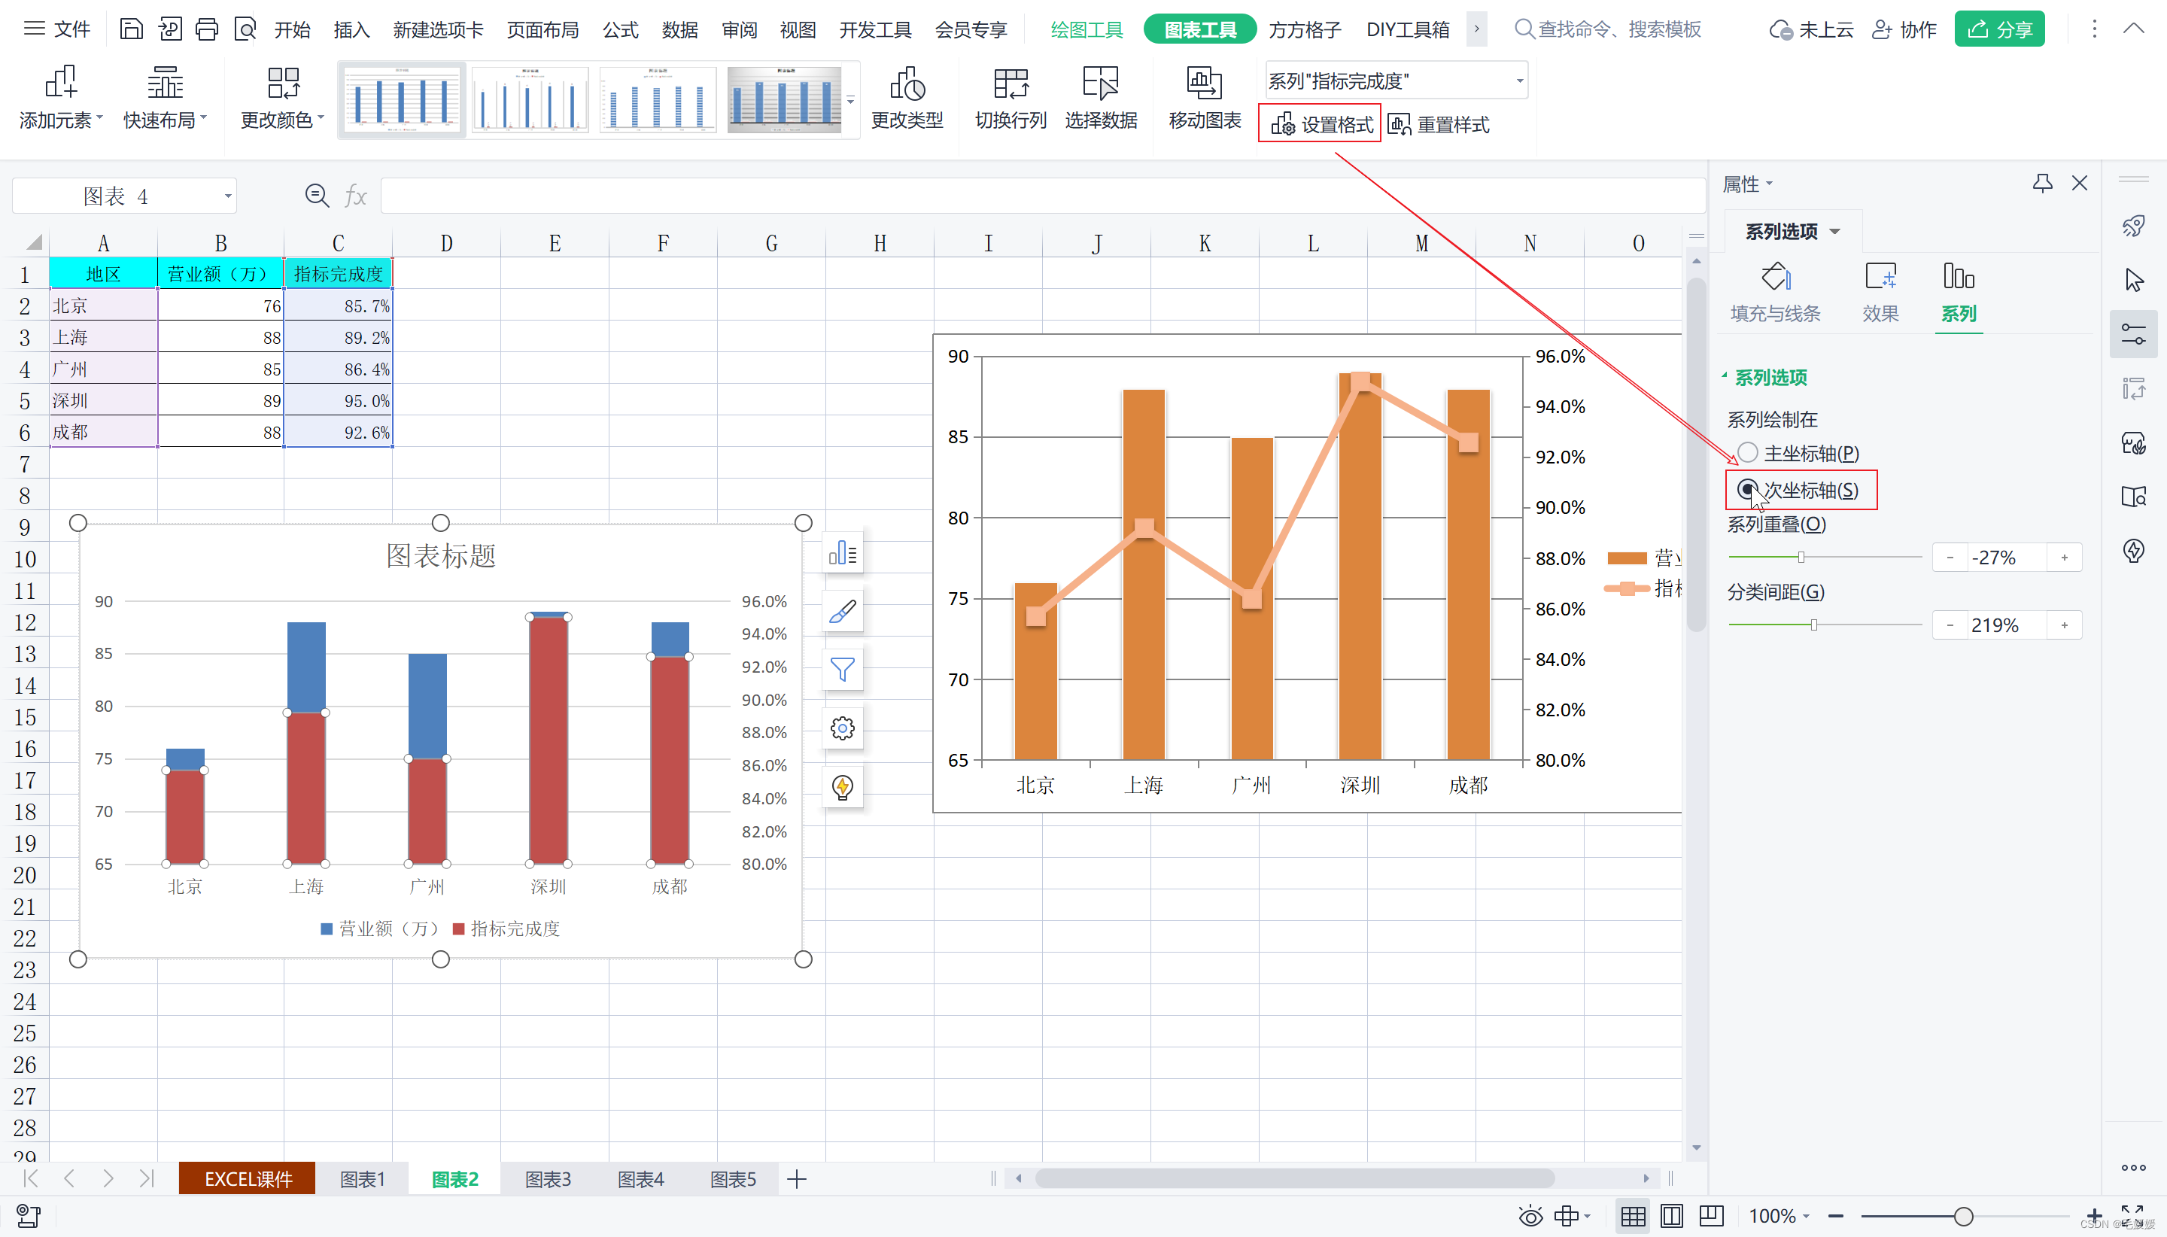2167x1237 pixels.
Task: Click Collaborate (协作) button
Action: click(x=1904, y=29)
